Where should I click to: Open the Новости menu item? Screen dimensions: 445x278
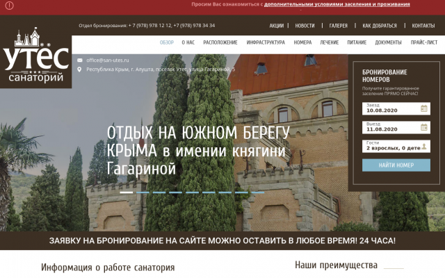click(x=305, y=26)
